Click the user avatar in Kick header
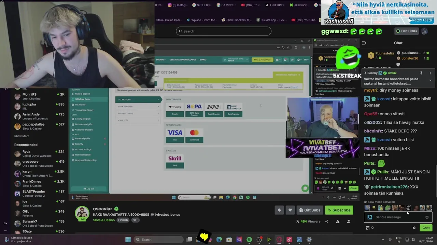 click(x=424, y=31)
